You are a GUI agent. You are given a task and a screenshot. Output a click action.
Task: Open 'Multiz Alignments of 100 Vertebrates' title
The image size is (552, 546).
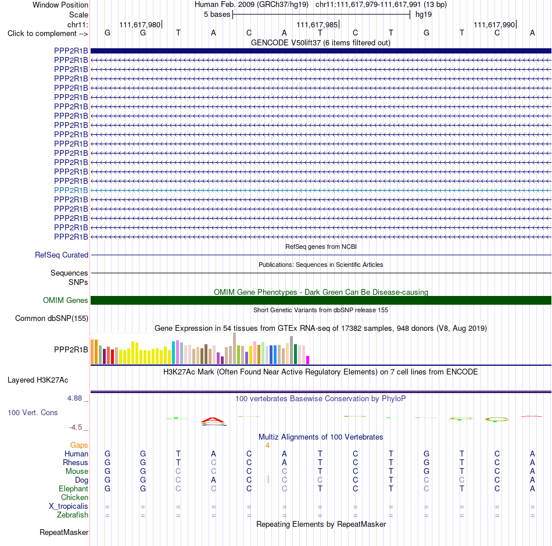point(321,437)
